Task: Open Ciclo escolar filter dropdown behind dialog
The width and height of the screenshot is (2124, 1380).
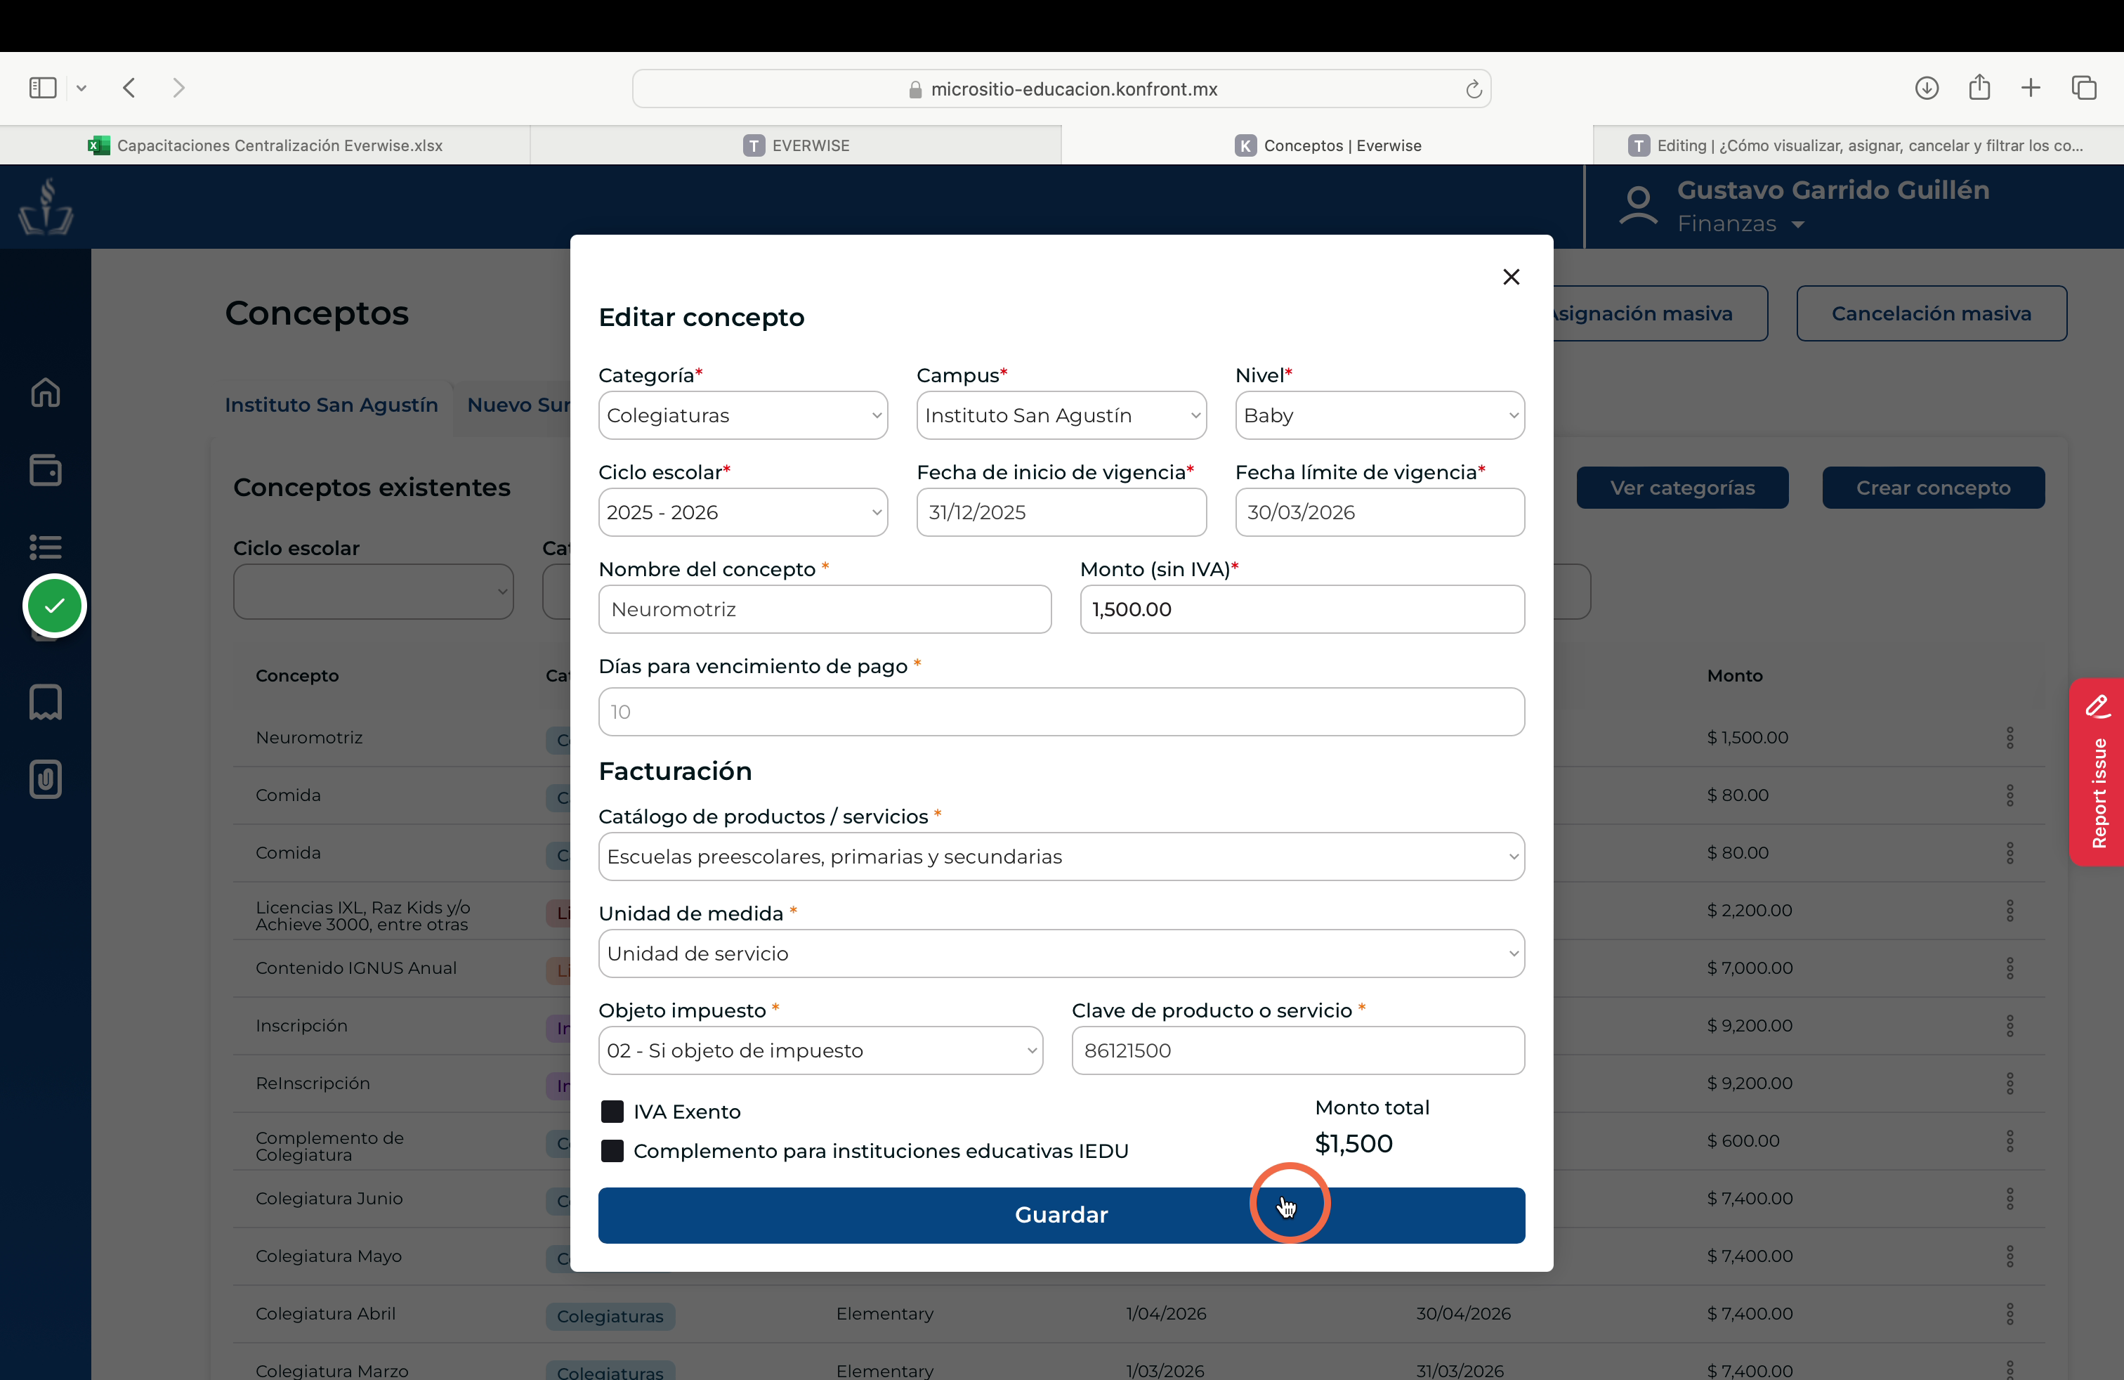Action: (x=373, y=591)
